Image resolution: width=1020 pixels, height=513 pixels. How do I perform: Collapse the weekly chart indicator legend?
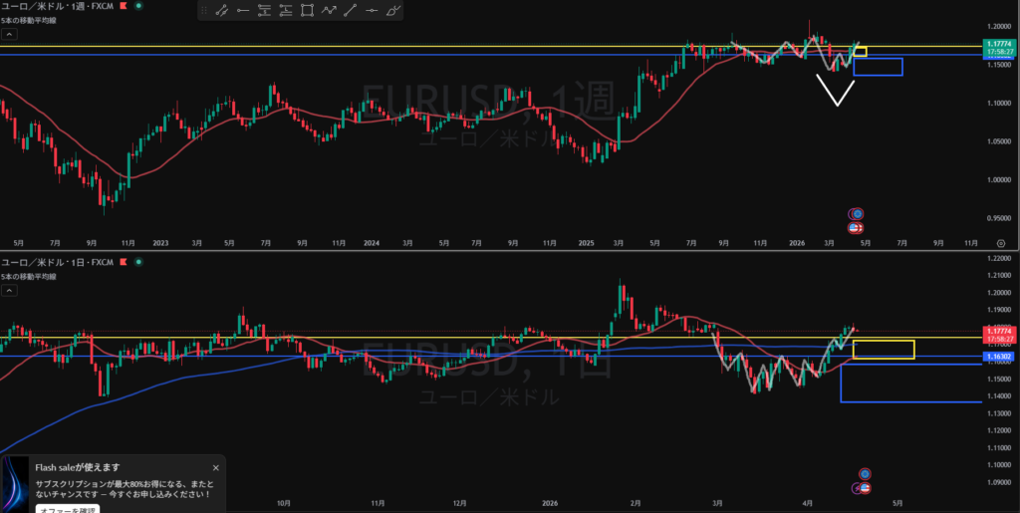pos(9,34)
